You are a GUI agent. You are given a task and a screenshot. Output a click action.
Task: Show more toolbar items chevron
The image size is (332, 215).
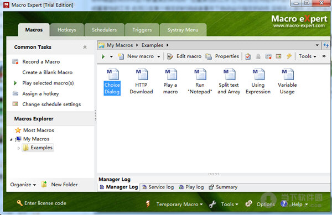coord(324,56)
